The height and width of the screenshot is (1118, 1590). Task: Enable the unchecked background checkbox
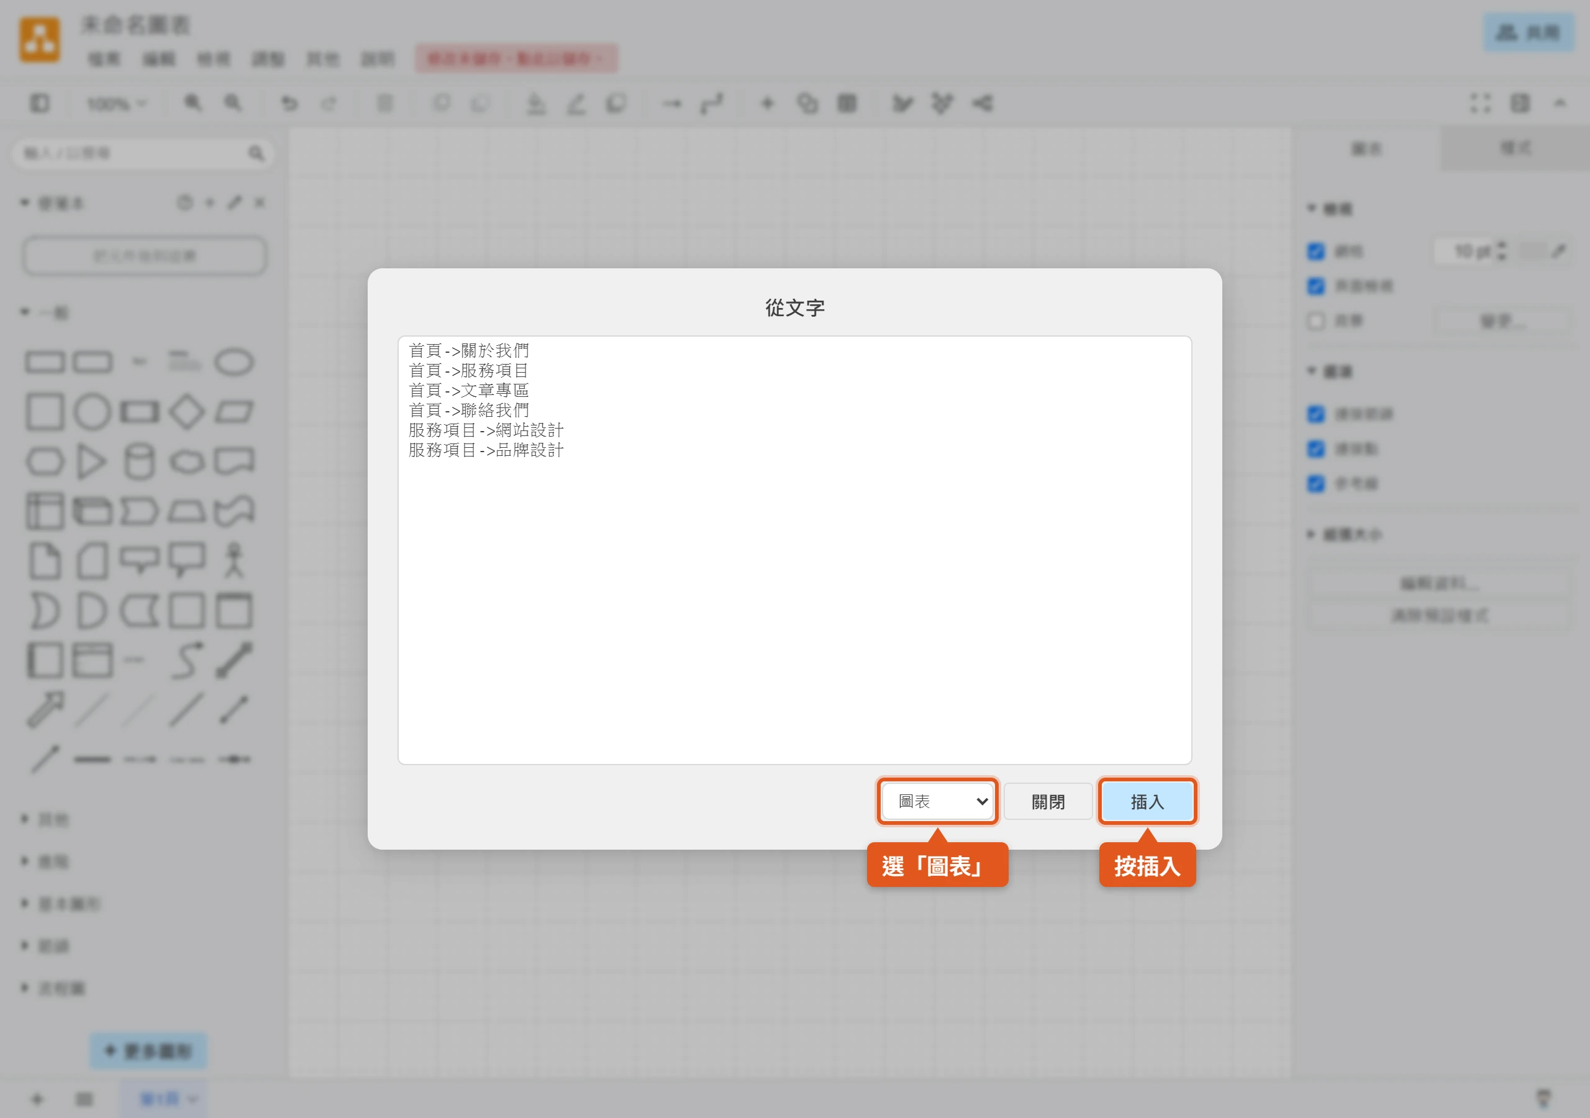1315,320
